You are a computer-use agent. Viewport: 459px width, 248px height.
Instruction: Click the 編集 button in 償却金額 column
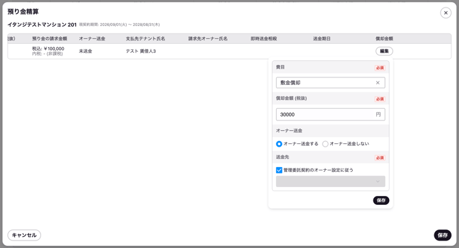(384, 51)
